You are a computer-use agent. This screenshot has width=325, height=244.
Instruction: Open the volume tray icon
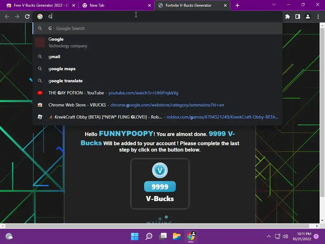click(x=285, y=236)
